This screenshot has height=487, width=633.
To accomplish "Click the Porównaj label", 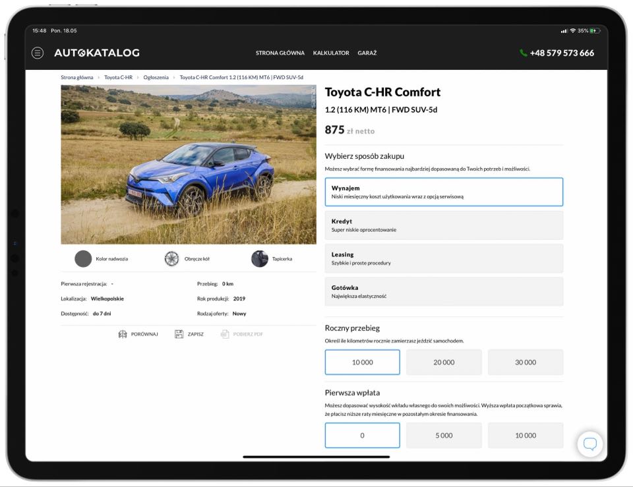I will point(144,334).
